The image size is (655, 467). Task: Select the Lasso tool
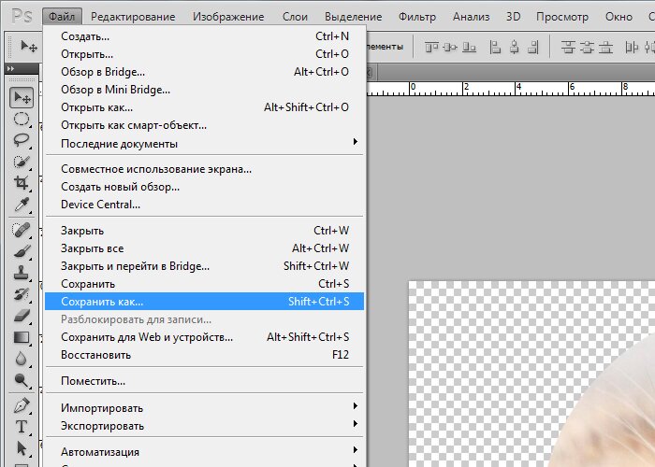22,140
